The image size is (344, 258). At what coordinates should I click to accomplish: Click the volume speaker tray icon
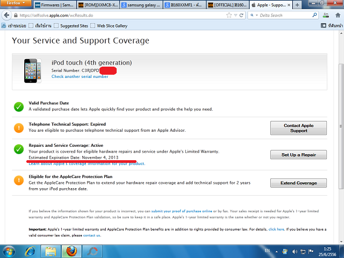(x=295, y=252)
